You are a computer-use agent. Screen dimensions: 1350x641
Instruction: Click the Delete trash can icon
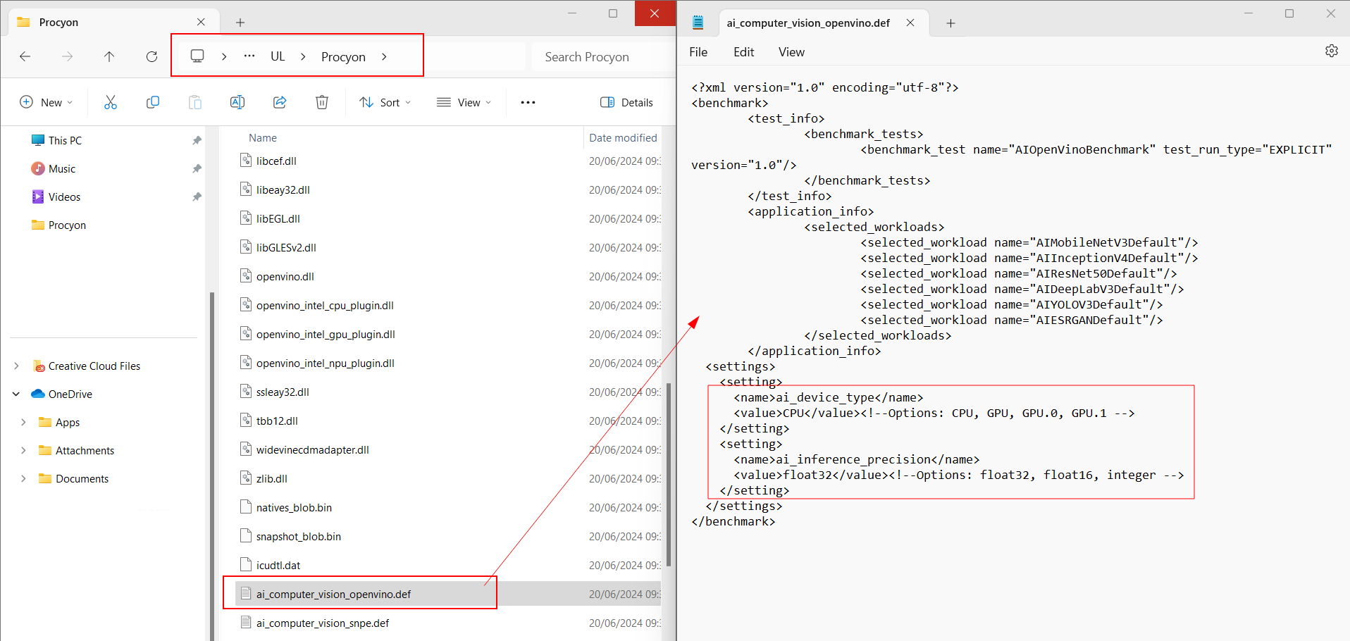(322, 102)
